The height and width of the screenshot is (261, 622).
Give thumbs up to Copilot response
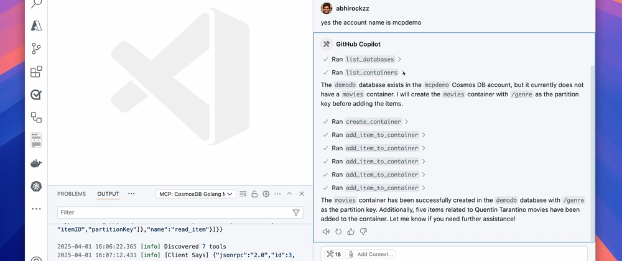point(351,232)
